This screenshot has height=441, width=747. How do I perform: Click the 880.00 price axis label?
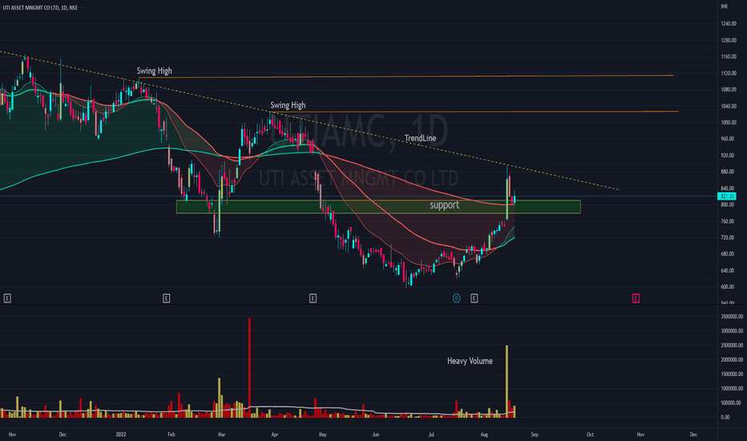tap(728, 172)
